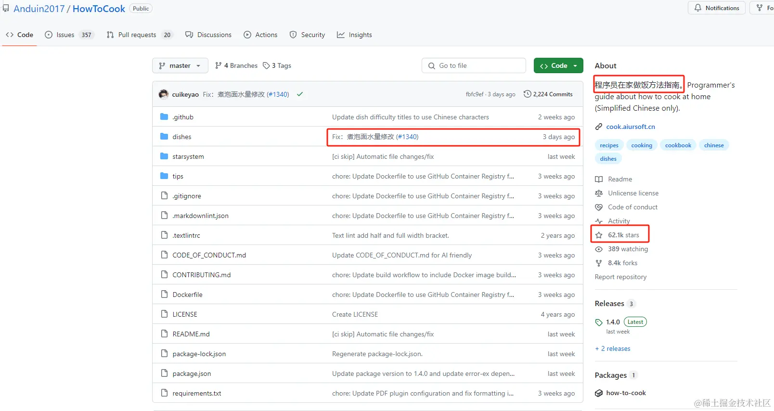Click the package-lock.json file icon
The image size is (774, 411).
164,353
